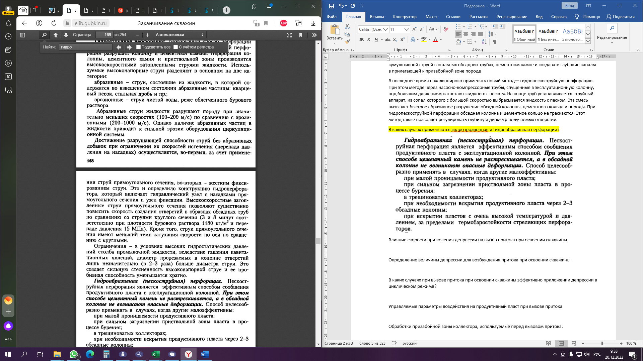Viewport: 643px width, 361px height.
Task: Find previous match of 'гидро'
Action: pyautogui.click(x=119, y=47)
